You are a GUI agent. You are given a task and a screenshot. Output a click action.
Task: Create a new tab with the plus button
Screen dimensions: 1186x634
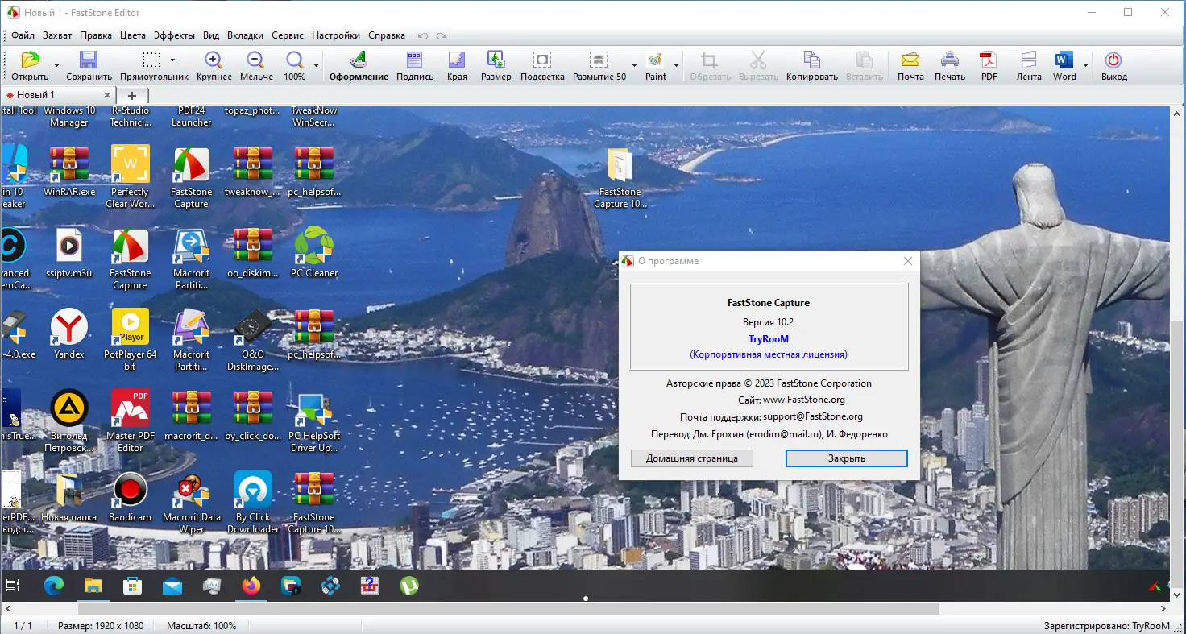131,94
